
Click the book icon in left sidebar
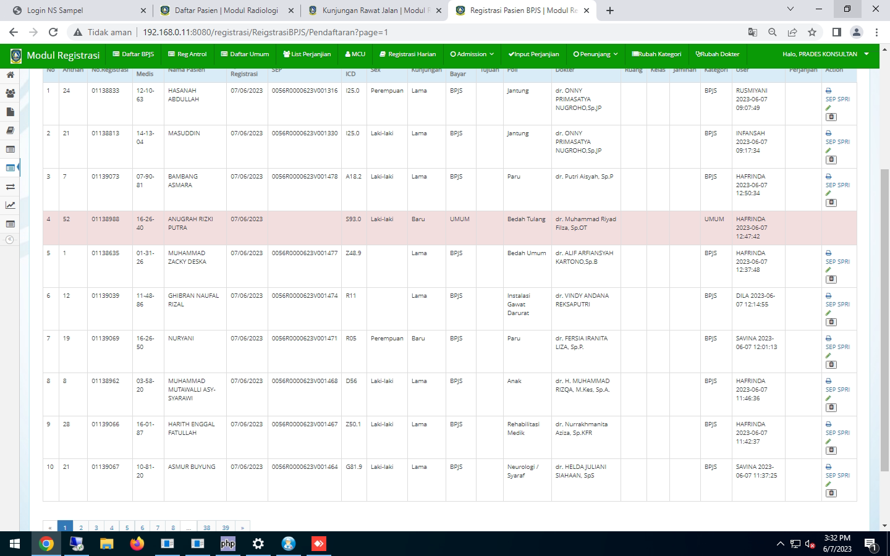(10, 130)
